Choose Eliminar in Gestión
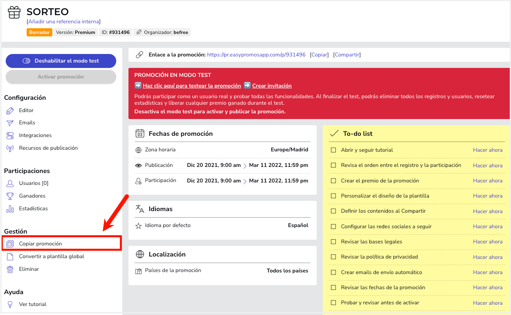 tap(29, 269)
